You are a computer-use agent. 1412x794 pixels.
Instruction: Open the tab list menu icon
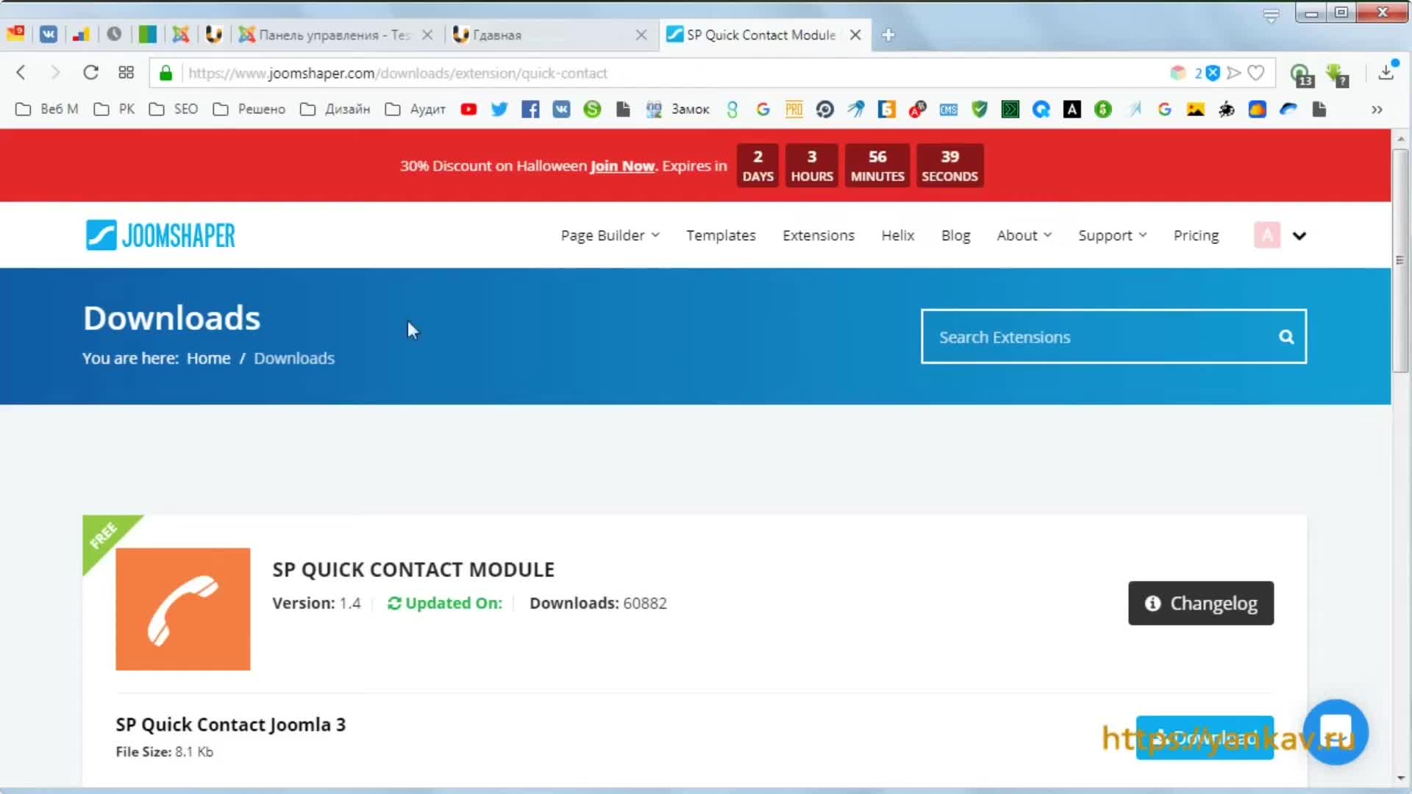point(1272,15)
